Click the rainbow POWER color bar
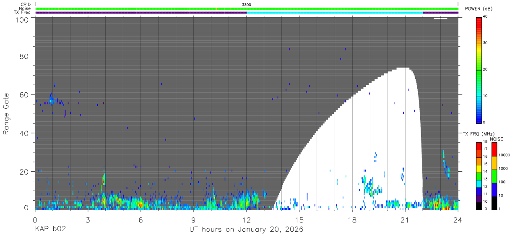The height and width of the screenshot is (238, 515). [x=479, y=70]
